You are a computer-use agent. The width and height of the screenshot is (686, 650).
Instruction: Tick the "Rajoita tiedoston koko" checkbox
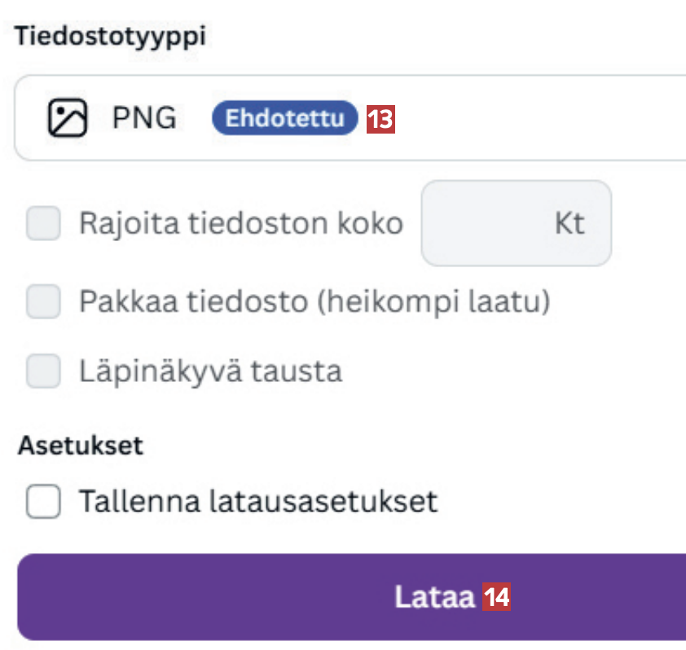click(43, 223)
